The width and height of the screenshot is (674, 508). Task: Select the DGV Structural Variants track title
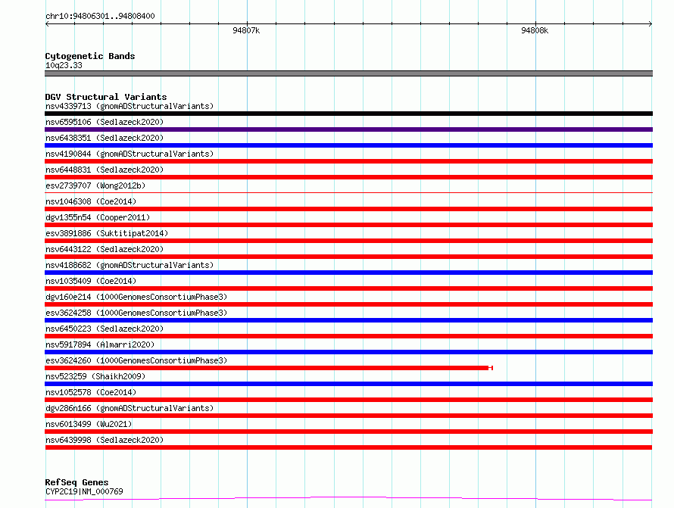(x=106, y=97)
